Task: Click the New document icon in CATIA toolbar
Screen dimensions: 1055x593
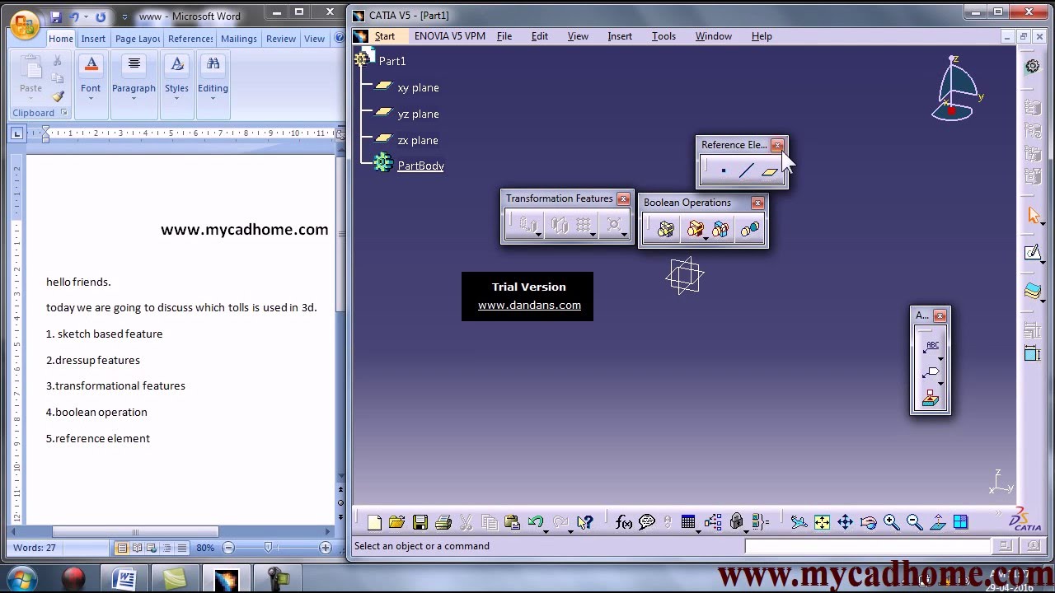Action: [x=374, y=522]
